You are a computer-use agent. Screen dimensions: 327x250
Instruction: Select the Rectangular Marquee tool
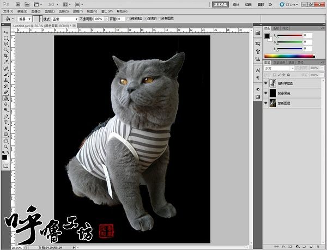(x=5, y=39)
